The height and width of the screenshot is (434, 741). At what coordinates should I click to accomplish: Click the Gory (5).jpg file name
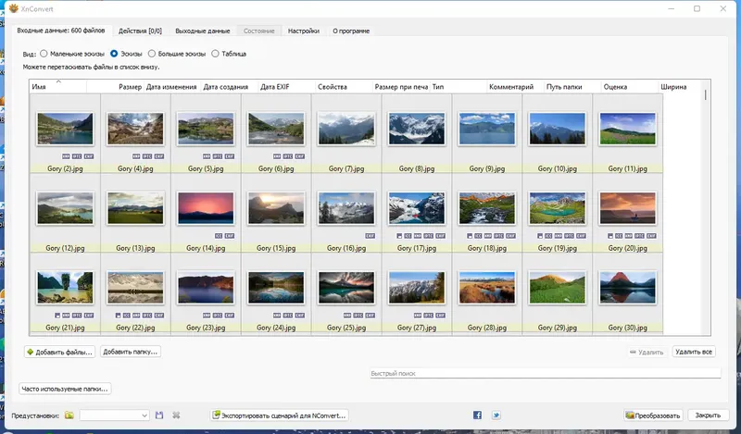(206, 168)
